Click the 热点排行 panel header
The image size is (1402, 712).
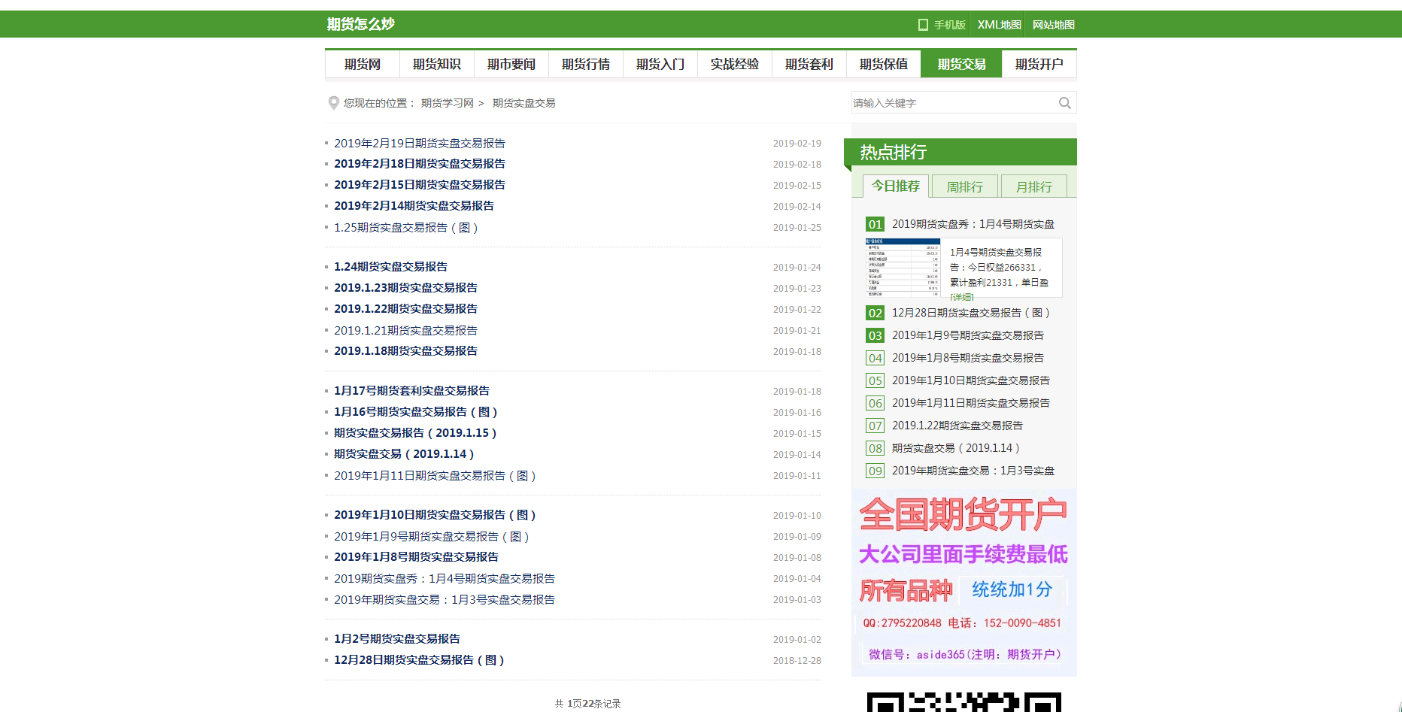tap(892, 151)
